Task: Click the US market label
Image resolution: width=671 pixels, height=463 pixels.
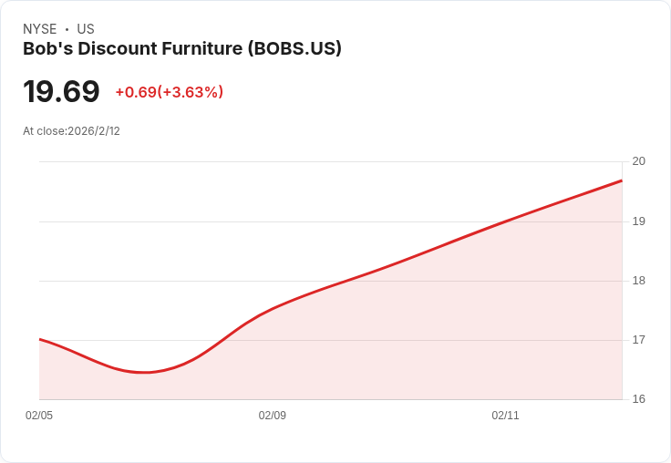Action: [x=86, y=29]
